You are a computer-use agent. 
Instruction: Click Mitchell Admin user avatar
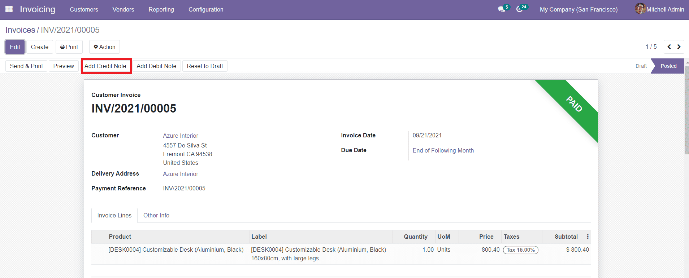tap(640, 9)
